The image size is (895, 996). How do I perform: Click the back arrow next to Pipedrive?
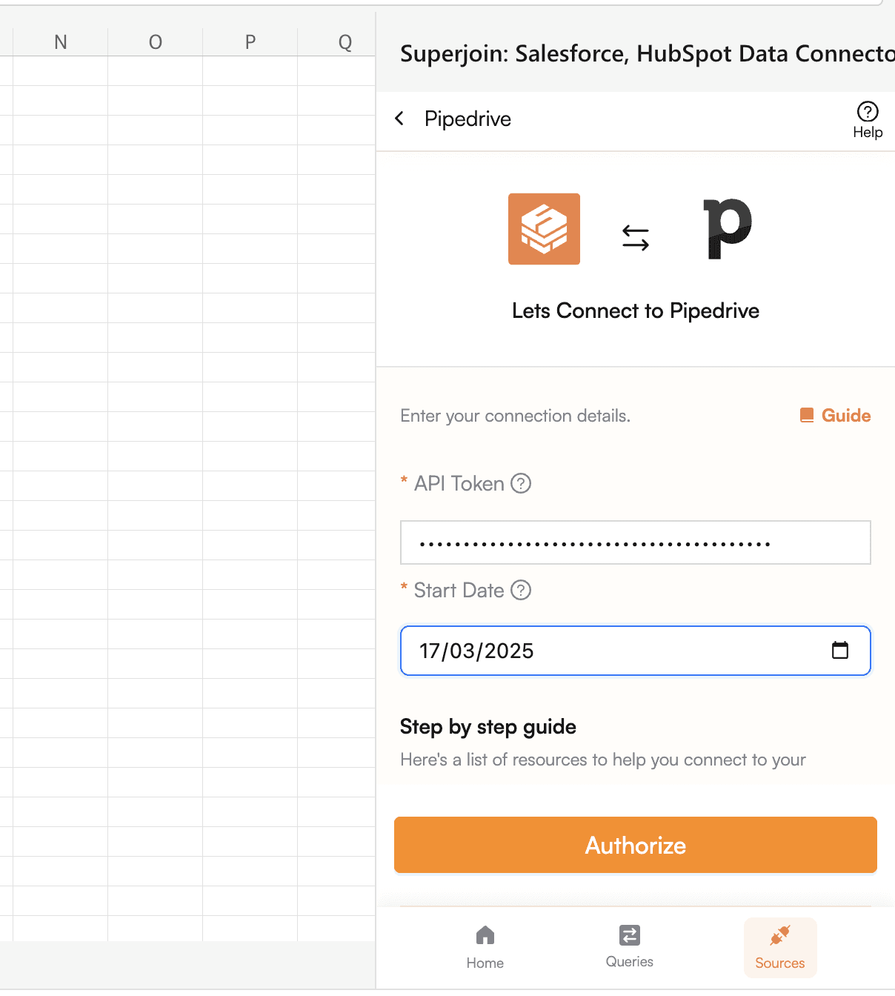[399, 119]
